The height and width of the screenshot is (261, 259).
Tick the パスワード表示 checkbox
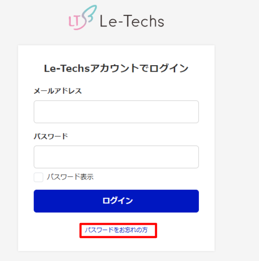[x=38, y=177]
